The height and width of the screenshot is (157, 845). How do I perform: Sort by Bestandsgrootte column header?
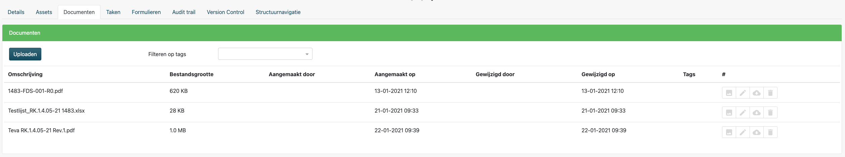[192, 74]
